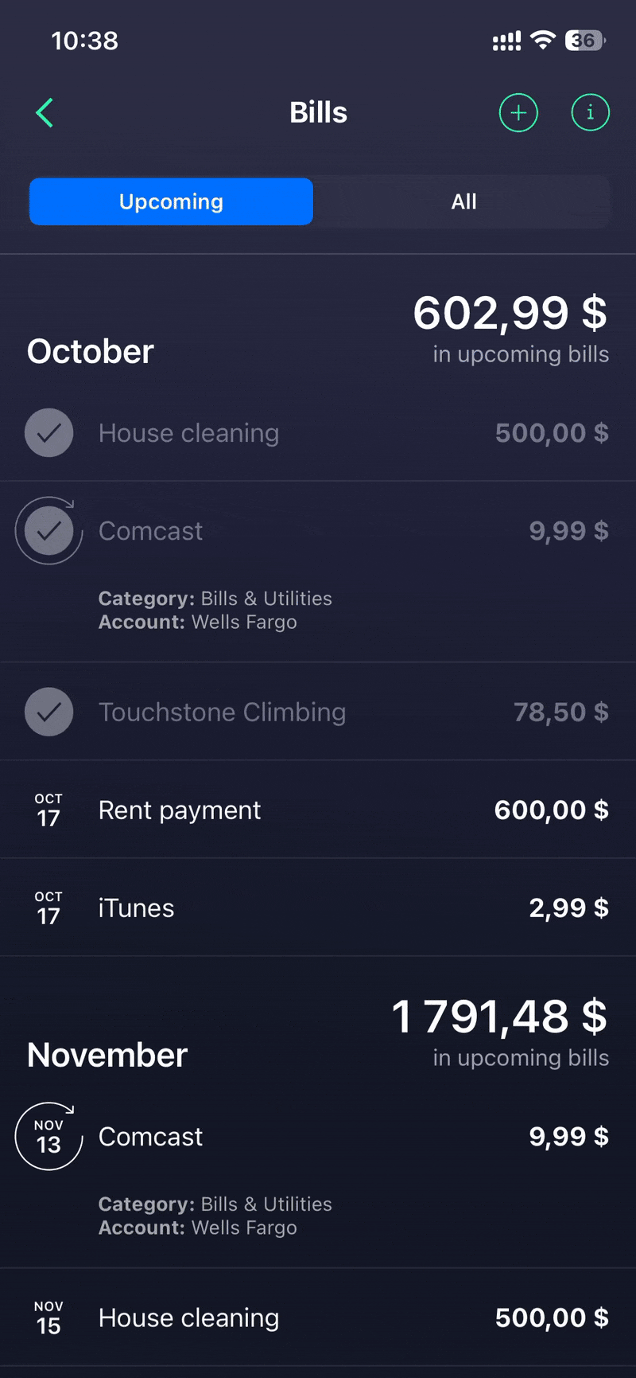The width and height of the screenshot is (636, 1378).
Task: Uncheck the Touchstone Climbing bill
Action: click(x=49, y=712)
